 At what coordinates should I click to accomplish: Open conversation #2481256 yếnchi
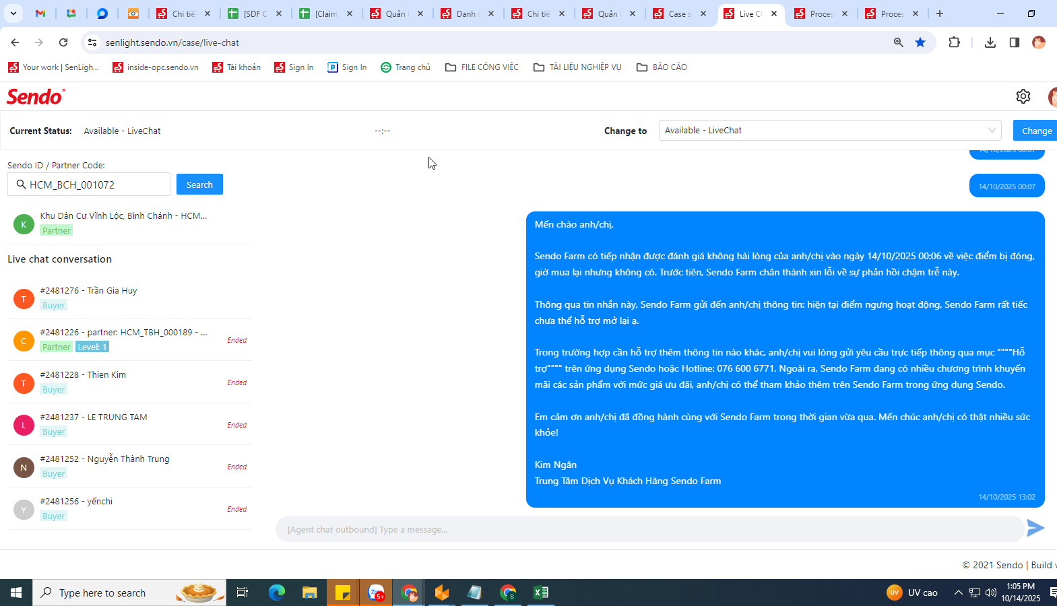pyautogui.click(x=129, y=508)
